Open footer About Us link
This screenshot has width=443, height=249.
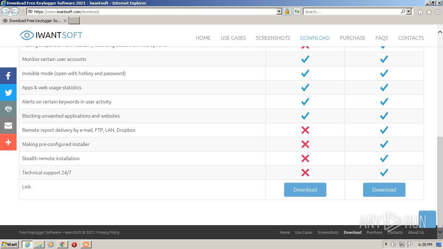coord(416,232)
